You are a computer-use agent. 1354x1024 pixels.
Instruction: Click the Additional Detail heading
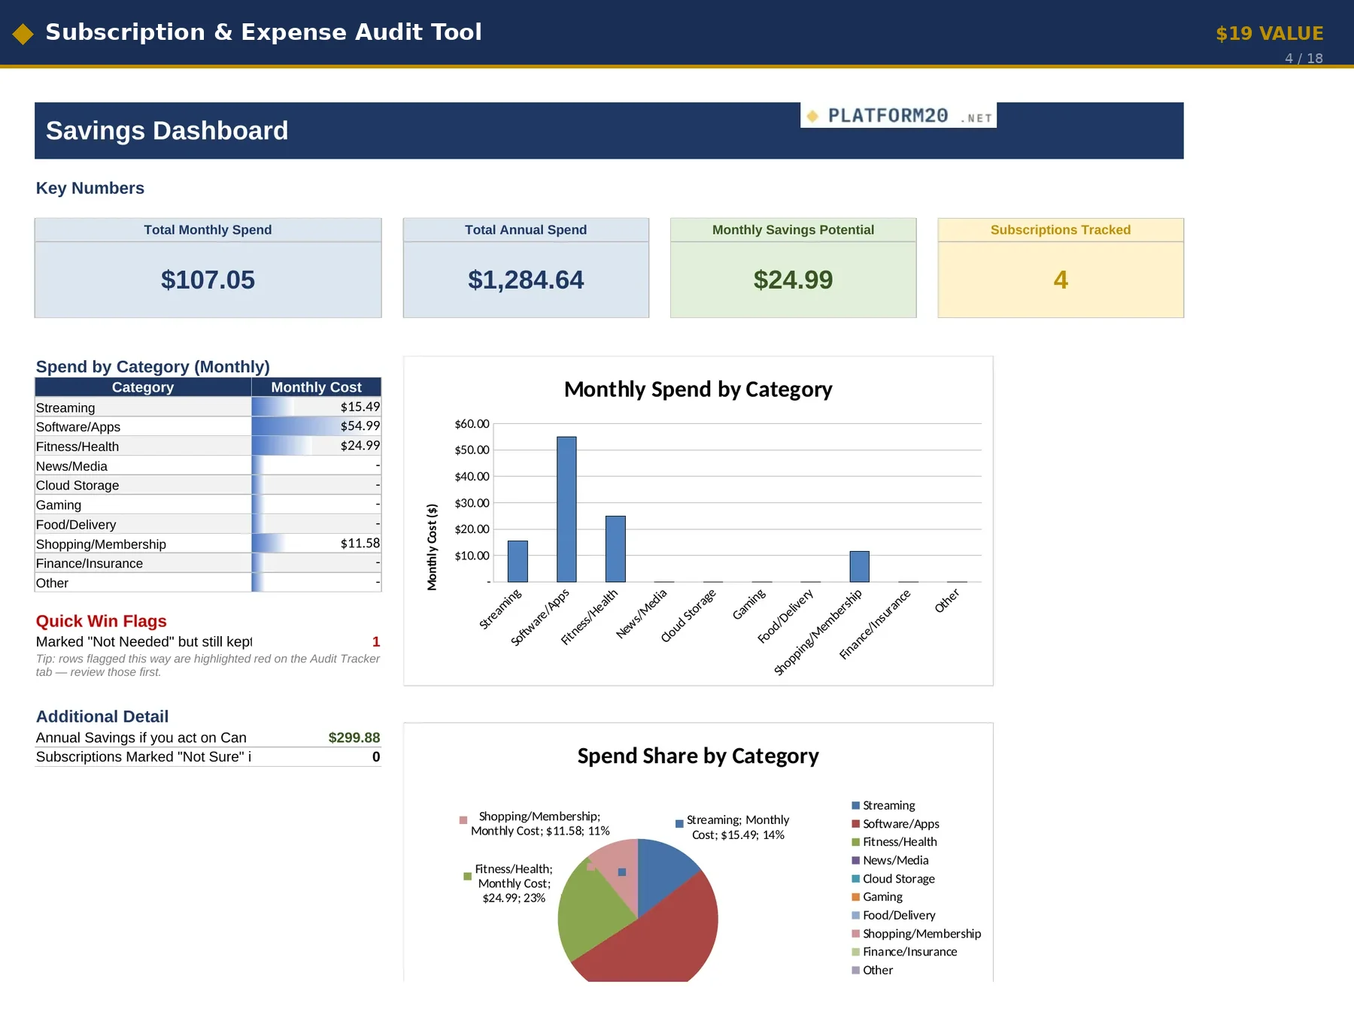click(x=102, y=716)
